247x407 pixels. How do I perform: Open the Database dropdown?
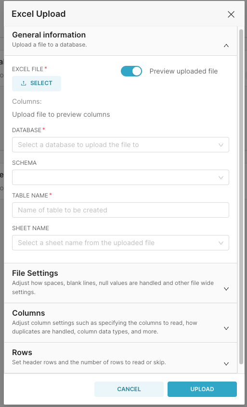[120, 145]
